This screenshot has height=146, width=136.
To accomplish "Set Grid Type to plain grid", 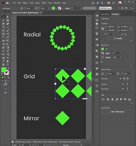I will [121, 78].
